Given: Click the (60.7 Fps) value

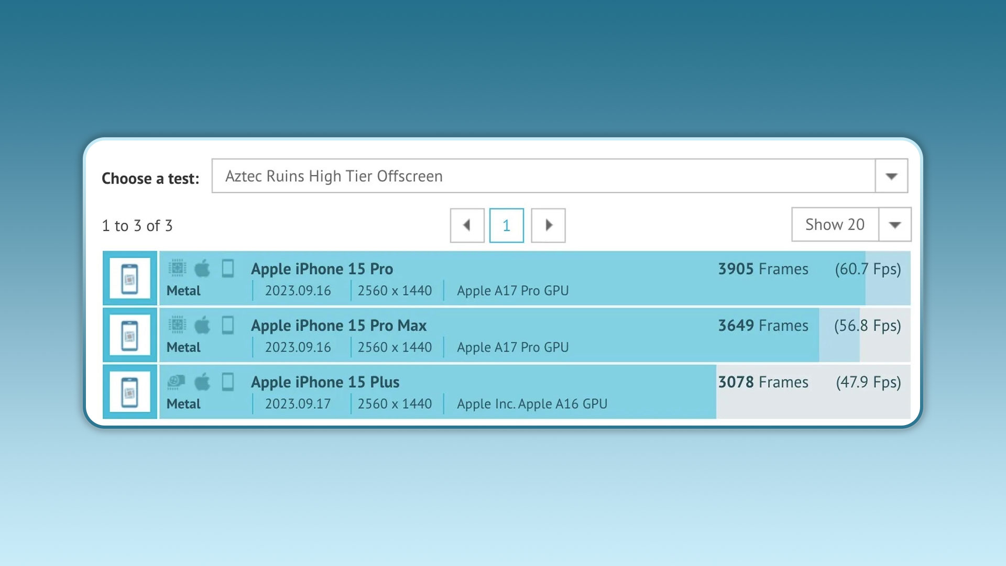Looking at the screenshot, I should (x=868, y=269).
